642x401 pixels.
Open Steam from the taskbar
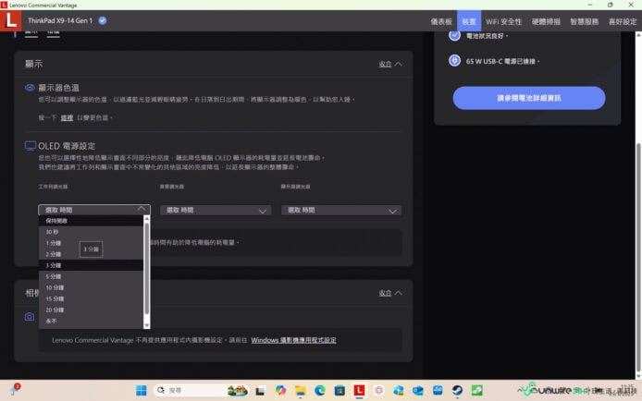457,390
